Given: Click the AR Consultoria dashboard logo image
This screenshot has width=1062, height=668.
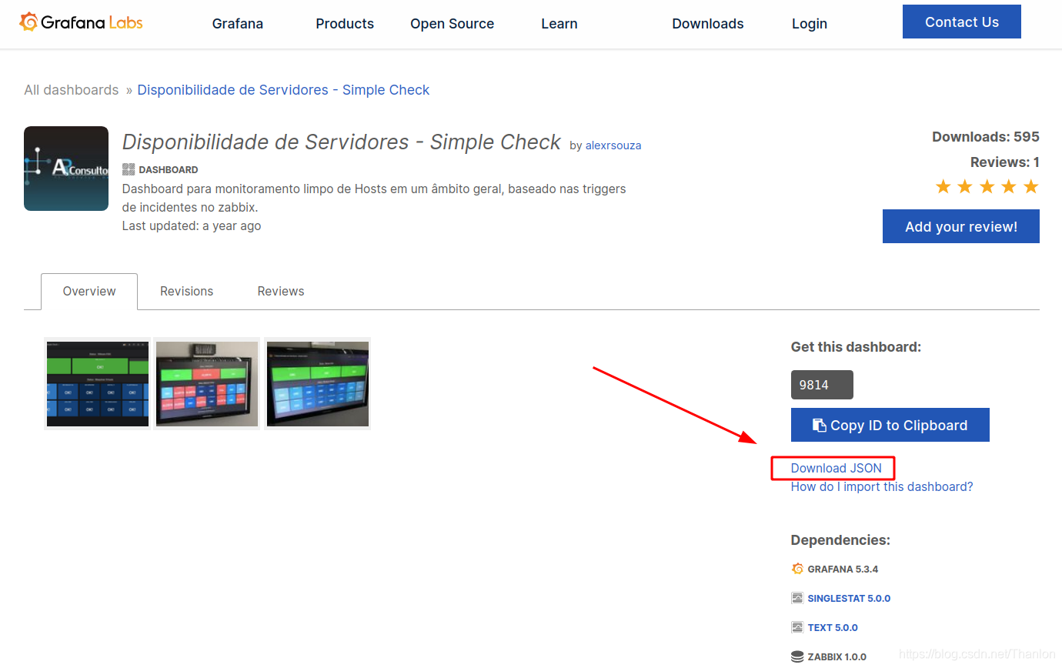Looking at the screenshot, I should 66,169.
